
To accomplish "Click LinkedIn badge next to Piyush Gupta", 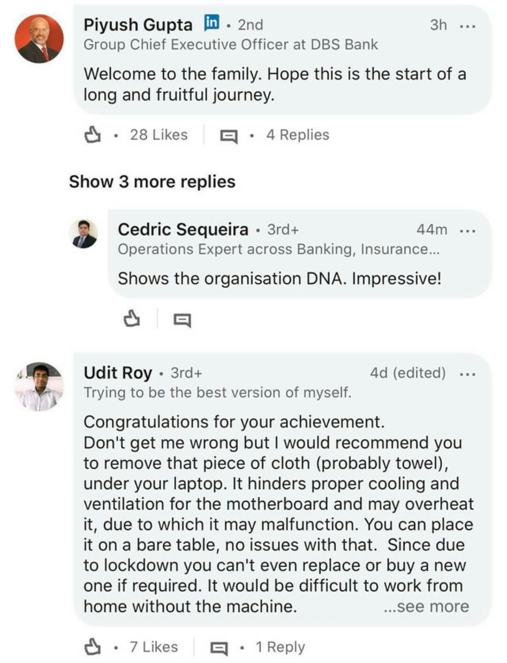I will 212,23.
